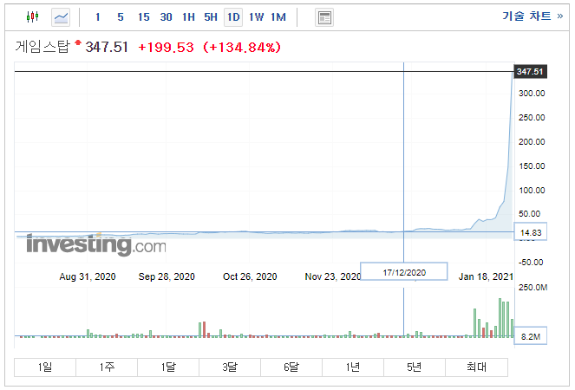Click the 150.00 price axis label
Image resolution: width=575 pixels, height=390 pixels.
coord(532,166)
